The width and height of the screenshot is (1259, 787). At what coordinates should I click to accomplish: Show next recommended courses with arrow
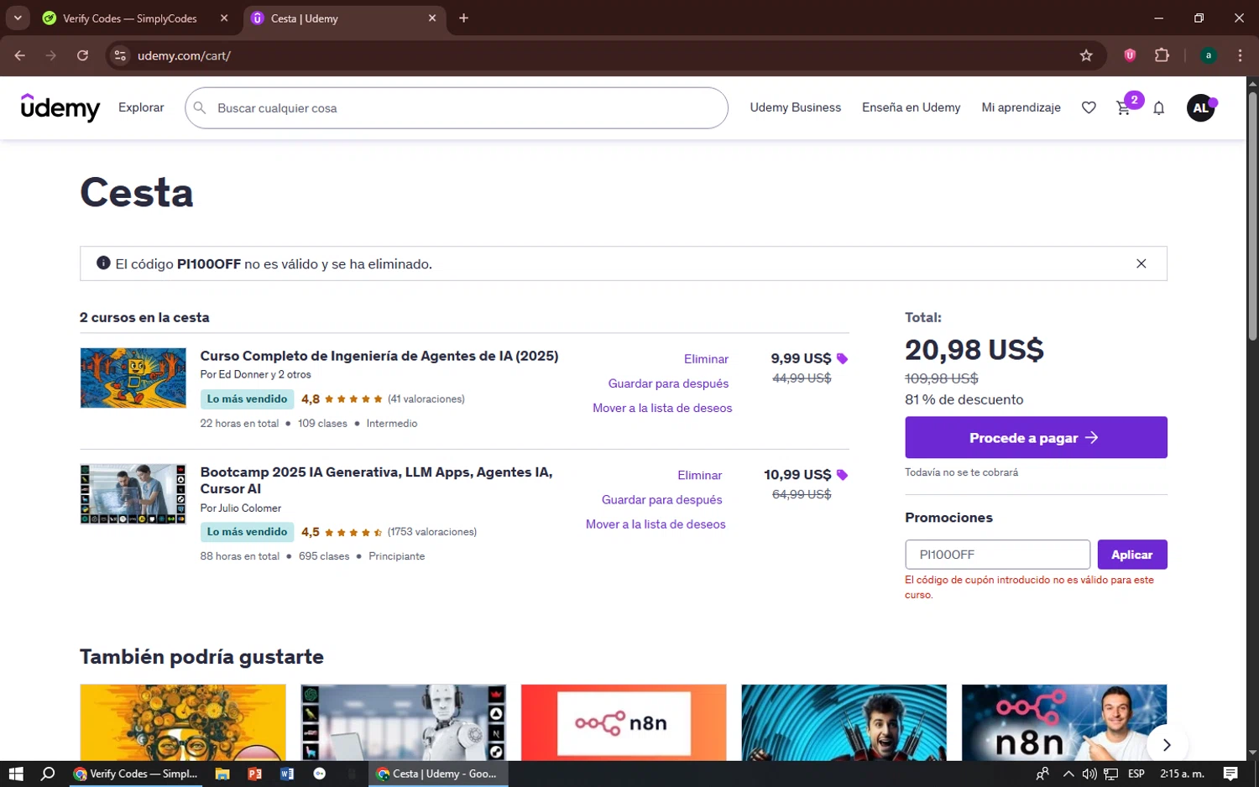click(x=1166, y=744)
